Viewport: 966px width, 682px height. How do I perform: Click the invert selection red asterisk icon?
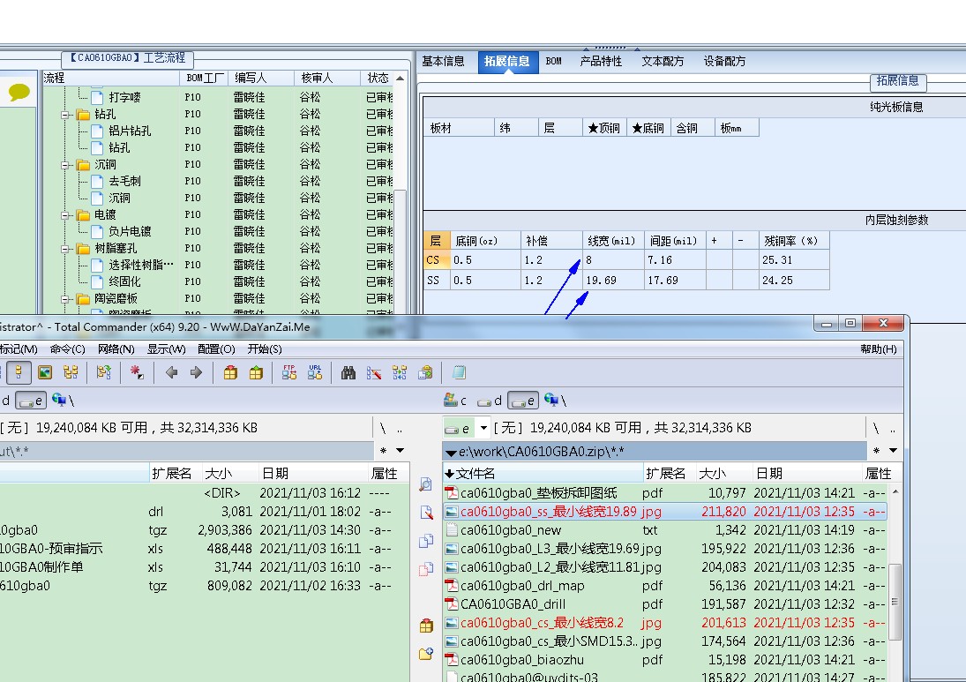click(137, 372)
